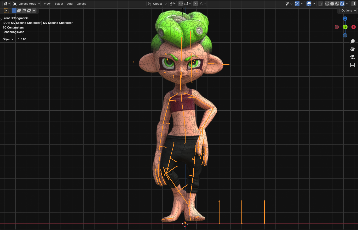Expand the Options dropdown near the viewport corner

[x=347, y=10]
